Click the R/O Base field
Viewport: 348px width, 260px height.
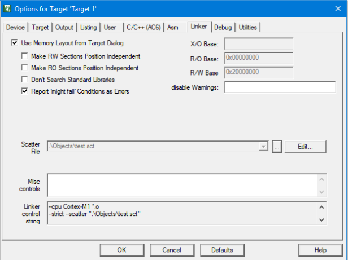tap(259, 58)
